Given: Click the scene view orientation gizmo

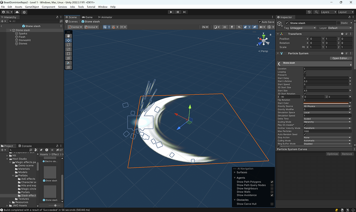Looking at the screenshot, I should click(x=263, y=41).
